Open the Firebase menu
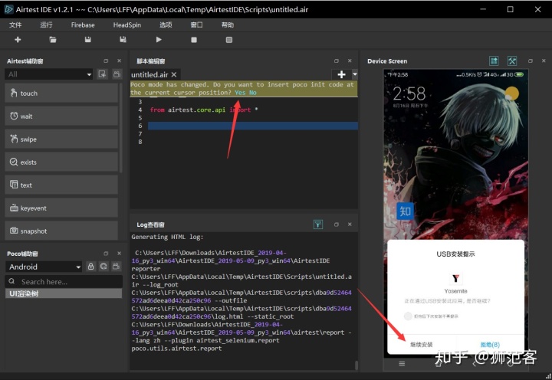The width and height of the screenshot is (552, 380). click(83, 25)
